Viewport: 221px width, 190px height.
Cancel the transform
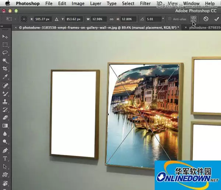pos(206,19)
